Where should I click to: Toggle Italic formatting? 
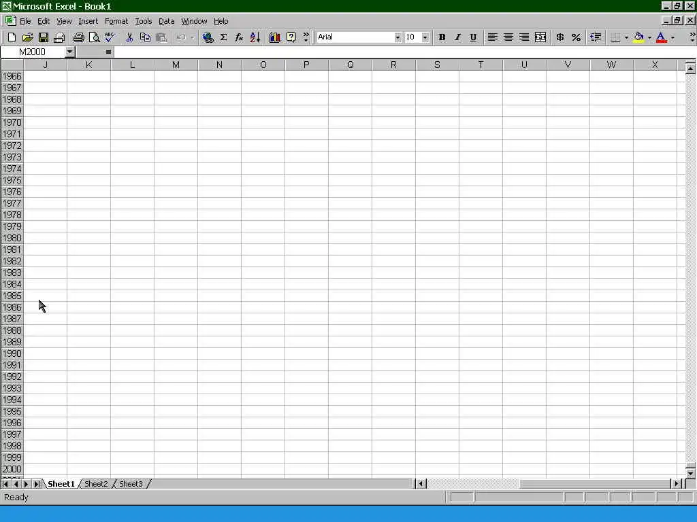coord(457,37)
